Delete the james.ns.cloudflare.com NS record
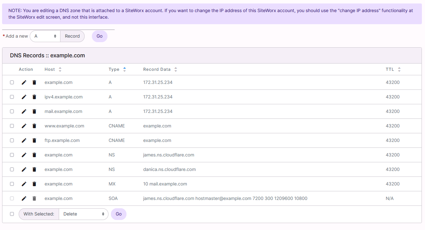The width and height of the screenshot is (425, 230). point(34,155)
